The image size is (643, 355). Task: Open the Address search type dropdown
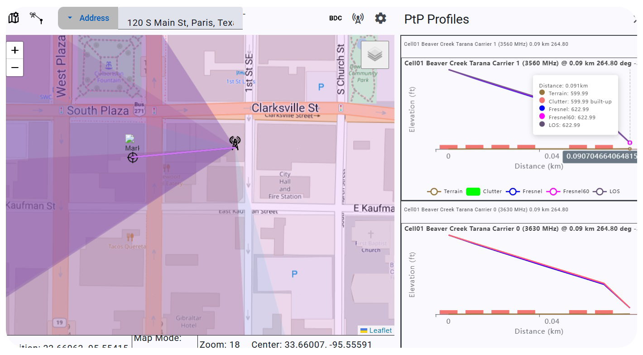coord(88,18)
